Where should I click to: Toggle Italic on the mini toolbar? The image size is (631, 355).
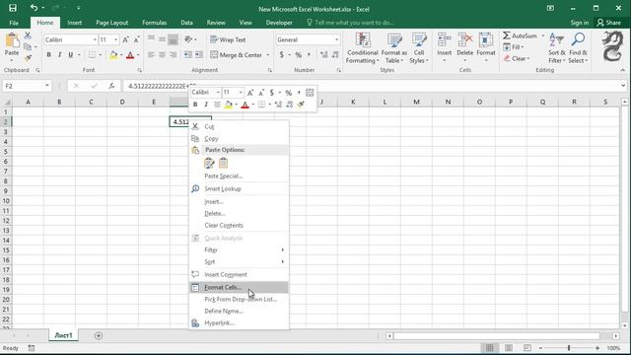(x=206, y=105)
